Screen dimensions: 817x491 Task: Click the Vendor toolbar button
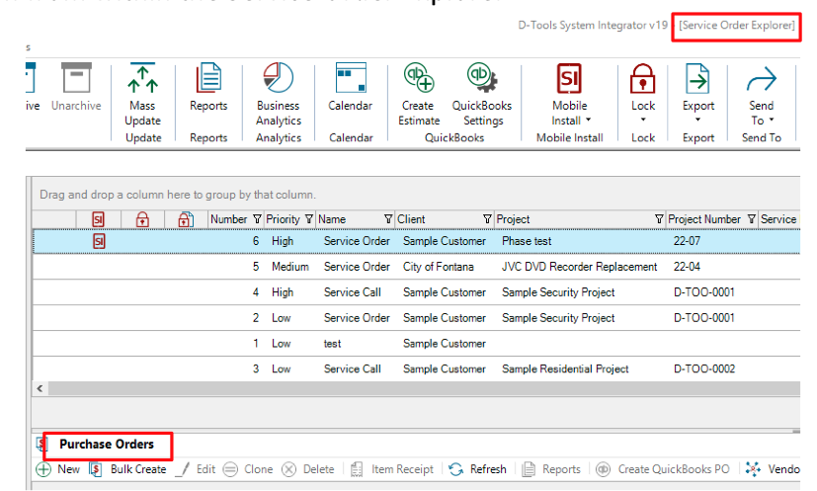[x=773, y=469]
